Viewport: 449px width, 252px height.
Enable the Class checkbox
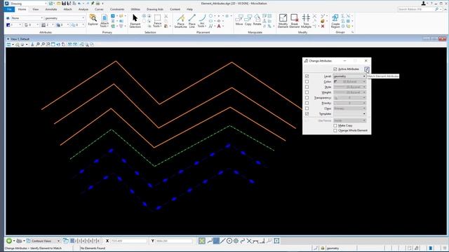307,108
